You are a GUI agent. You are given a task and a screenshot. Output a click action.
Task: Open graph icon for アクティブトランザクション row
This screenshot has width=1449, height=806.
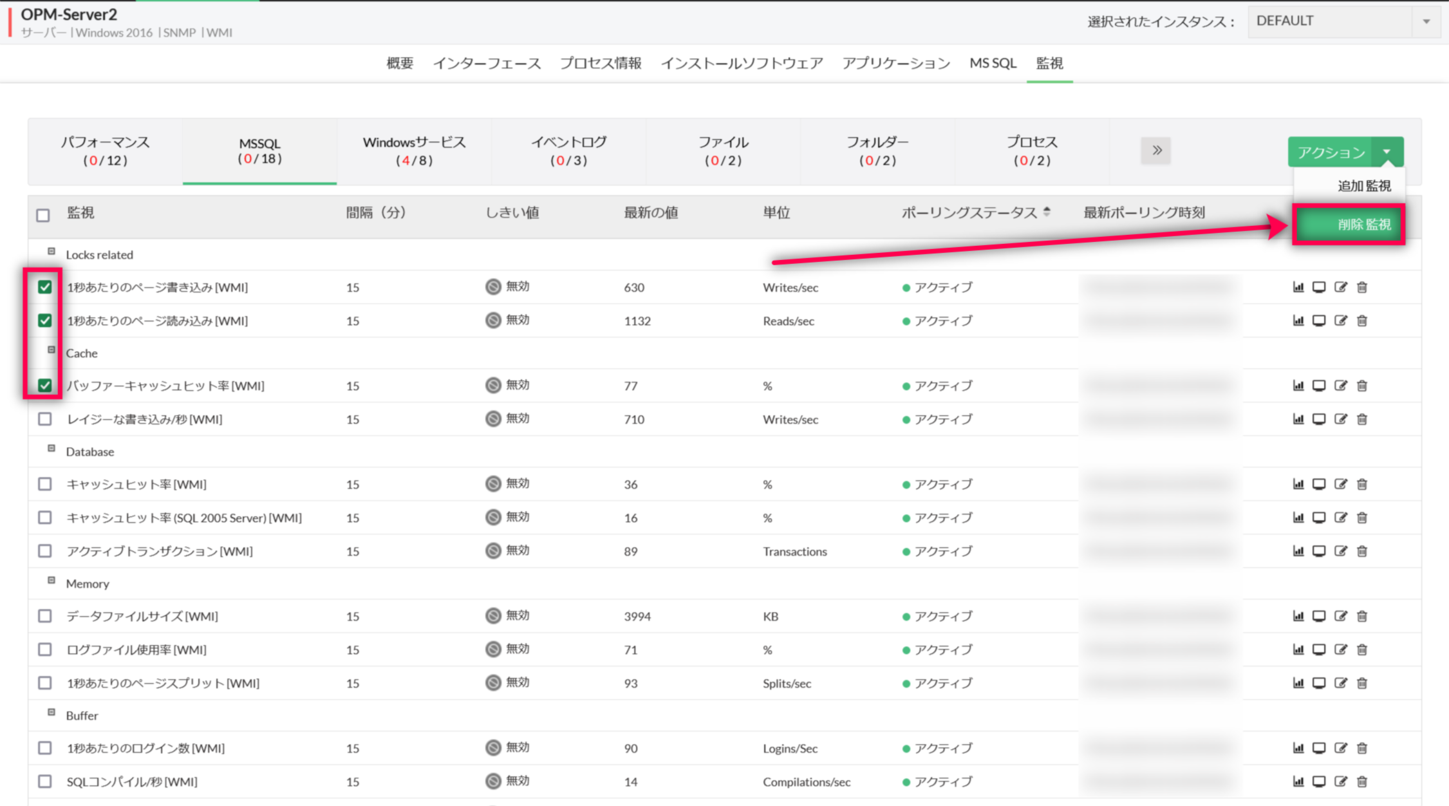click(1298, 551)
